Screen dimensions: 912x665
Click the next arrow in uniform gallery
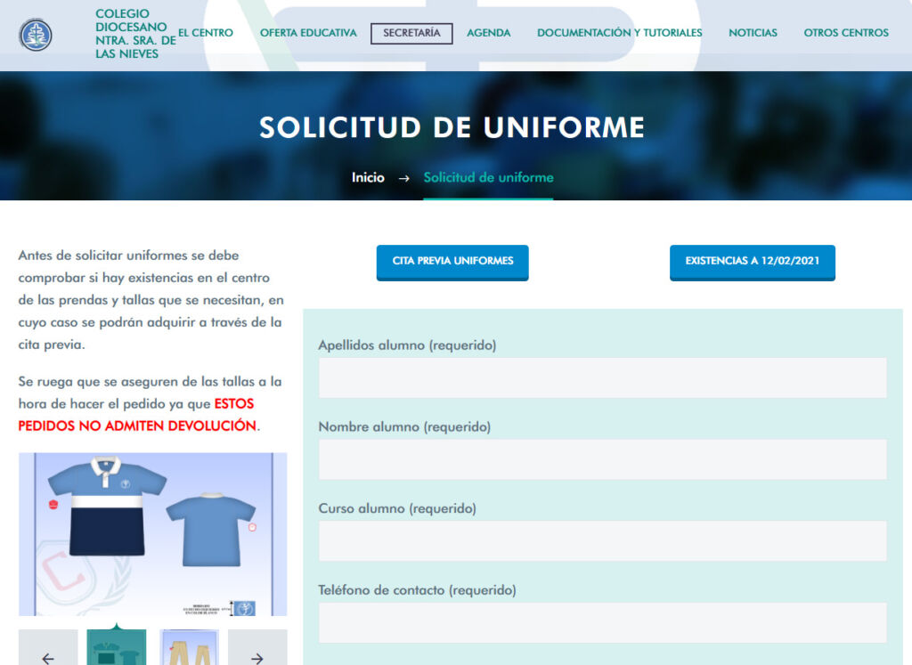(x=256, y=653)
